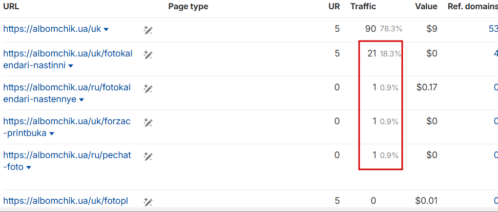Screen dimensions: 498x212
Task: Sort by the Value column header
Action: (x=426, y=7)
